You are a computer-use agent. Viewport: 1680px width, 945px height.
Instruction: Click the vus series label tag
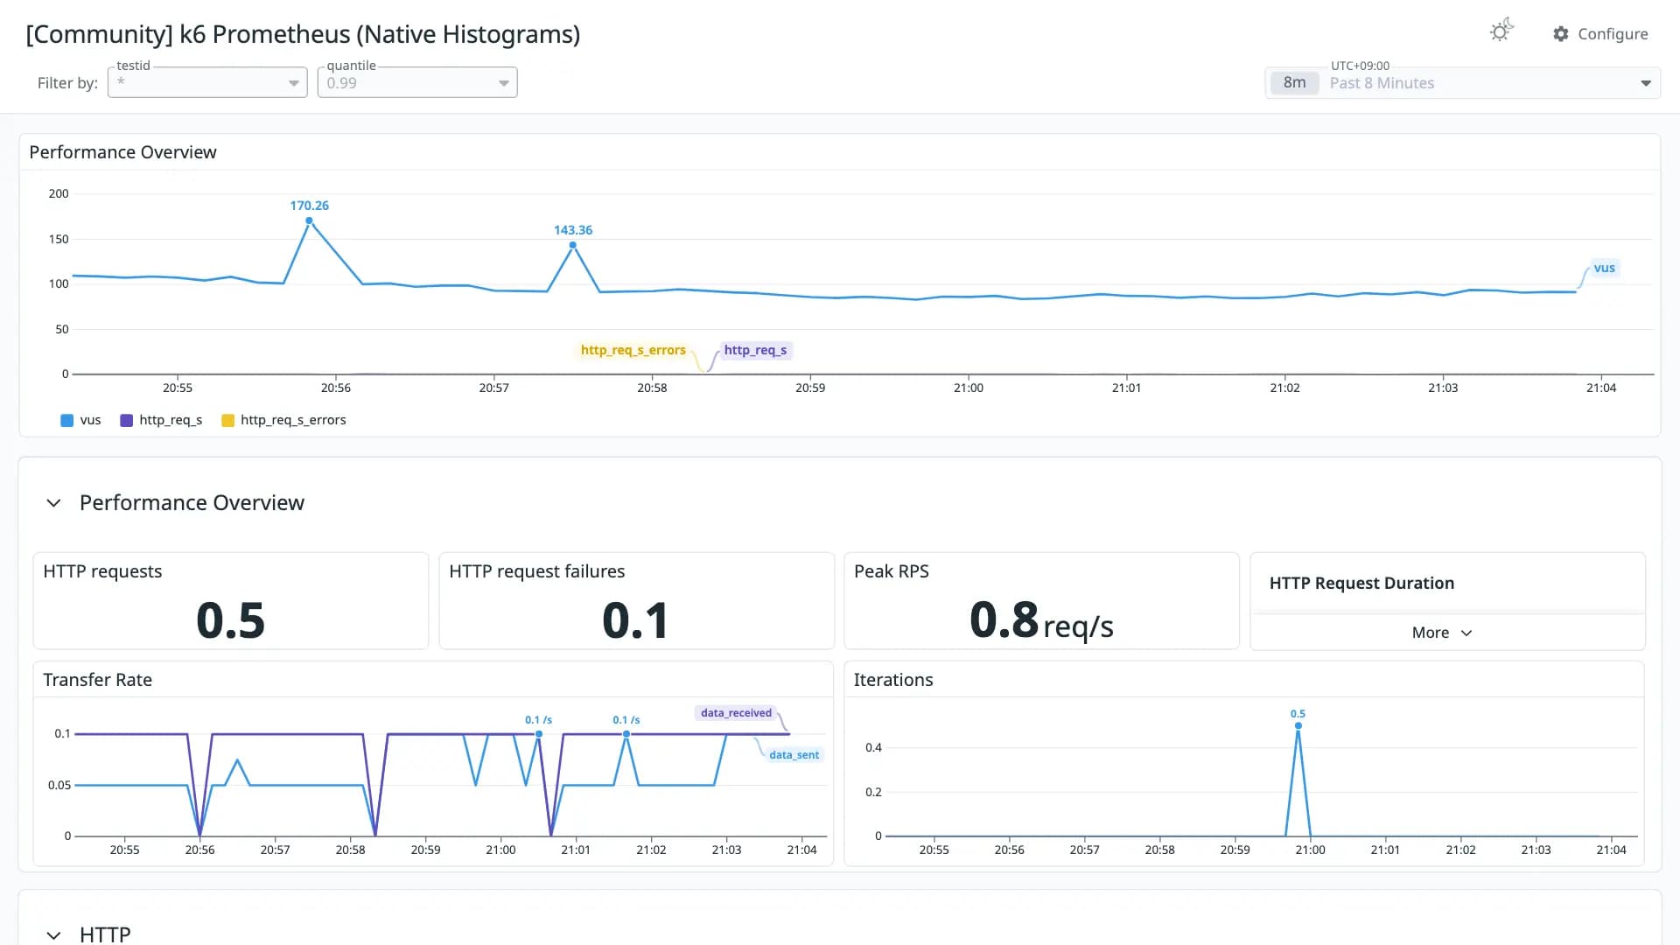point(1604,269)
